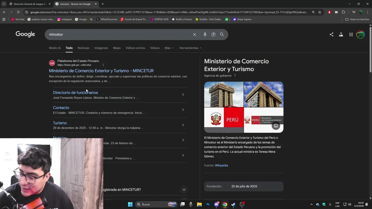Open Search Labs flask icon
Screen dimensions: 372x209
[341, 35]
